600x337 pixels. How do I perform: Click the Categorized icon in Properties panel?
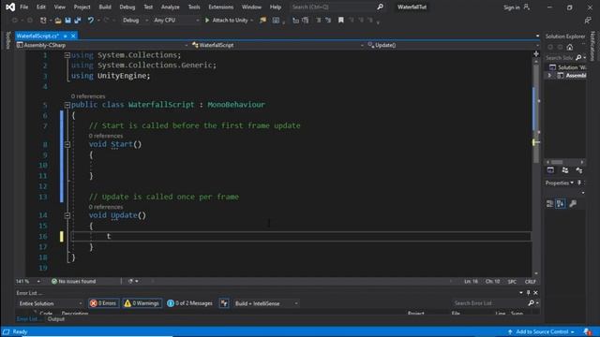(x=550, y=204)
